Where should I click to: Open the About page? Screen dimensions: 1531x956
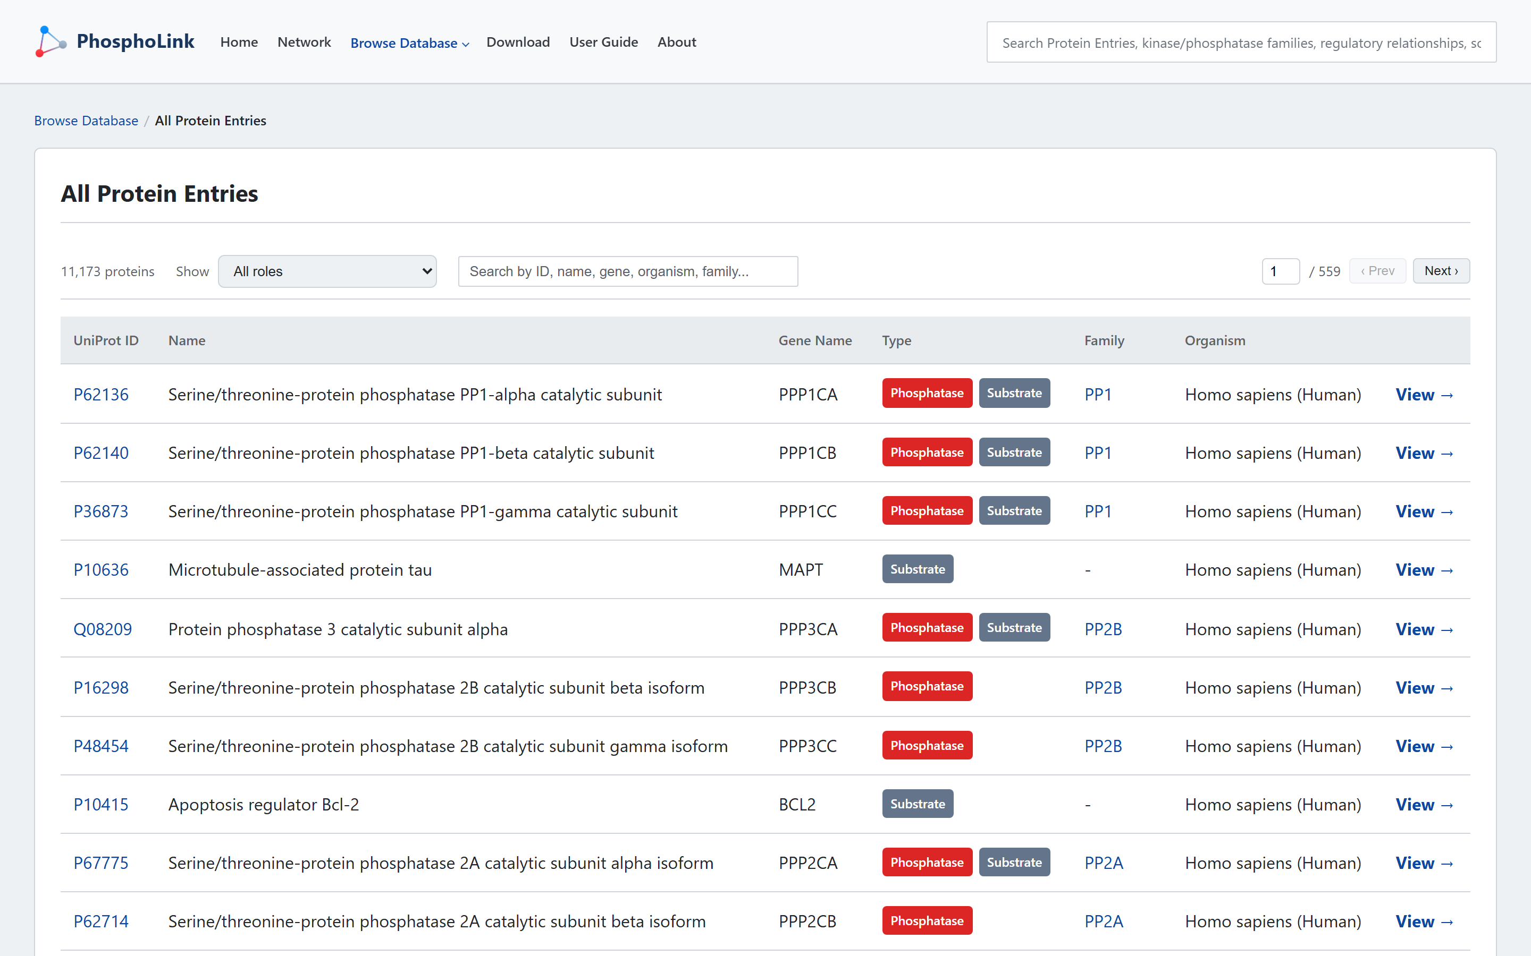tap(676, 42)
